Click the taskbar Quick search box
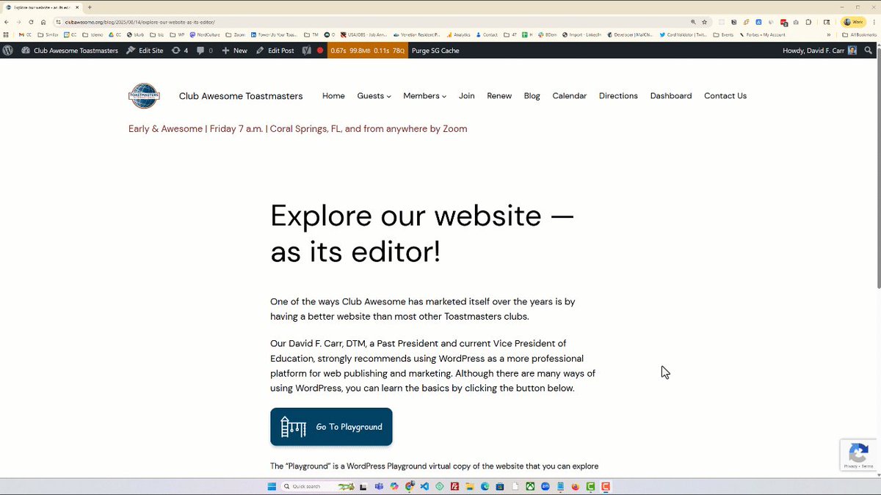 pyautogui.click(x=318, y=486)
